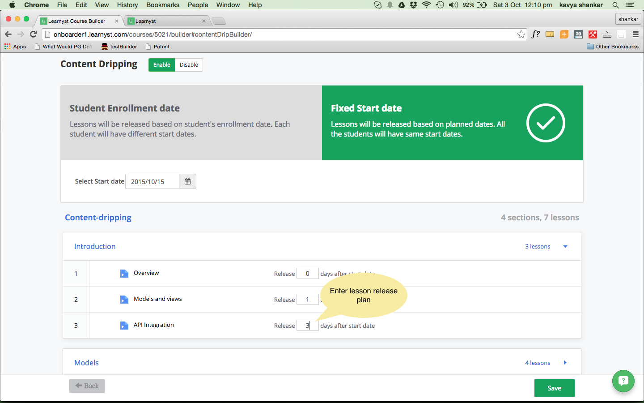Click the Fixed Start date checkmark circle
This screenshot has height=403, width=644.
pyautogui.click(x=546, y=123)
